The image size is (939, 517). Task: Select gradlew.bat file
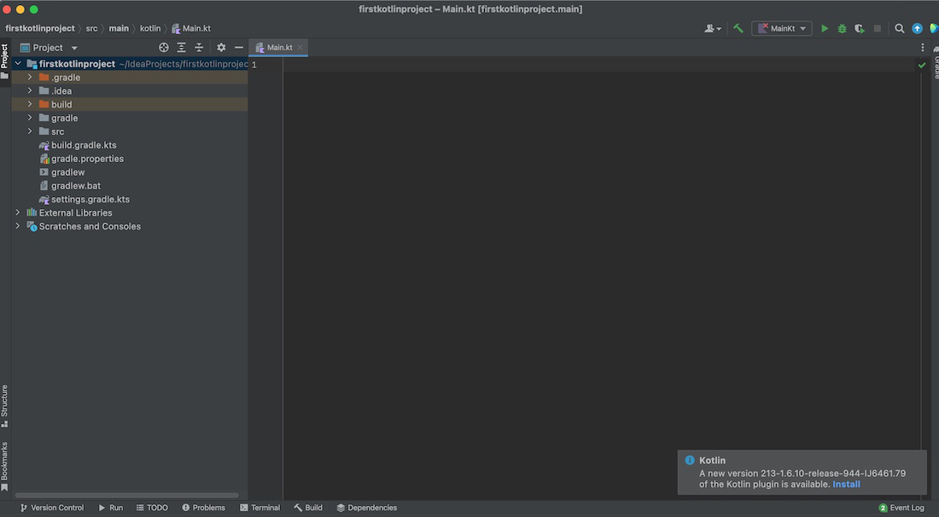75,185
